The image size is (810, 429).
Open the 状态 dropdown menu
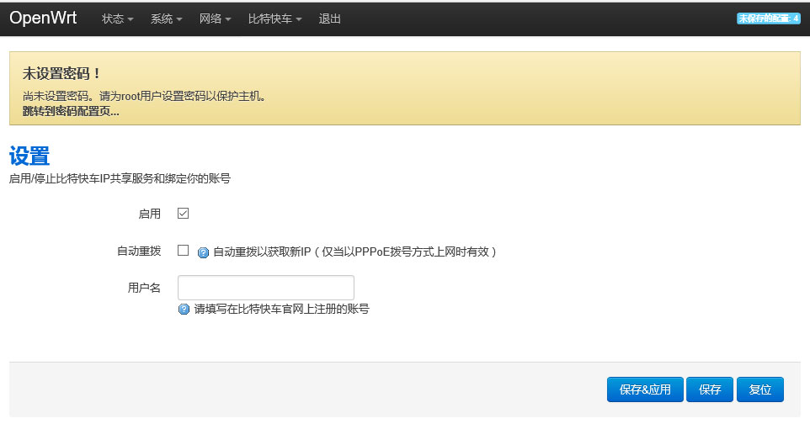[117, 19]
